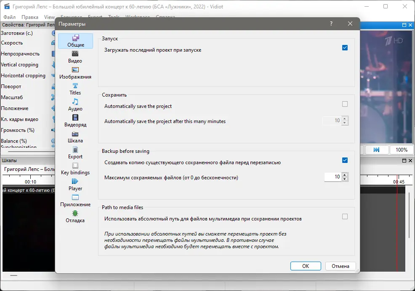This screenshot has width=415, height=291.
Task: Open the Player settings page
Action: tap(75, 185)
